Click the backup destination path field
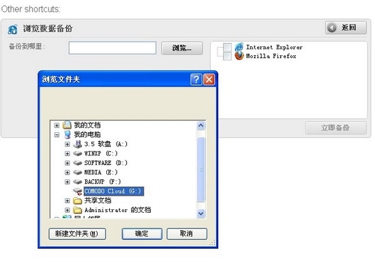 [112, 48]
